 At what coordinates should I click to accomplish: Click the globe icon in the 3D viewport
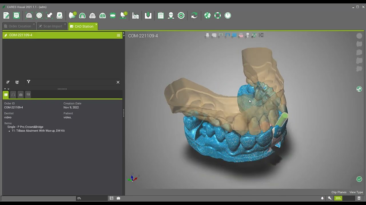click(359, 89)
